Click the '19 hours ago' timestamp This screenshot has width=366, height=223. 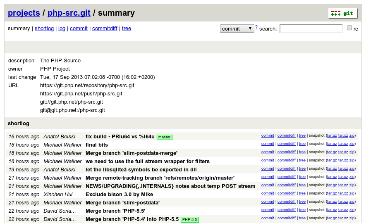[x=24, y=170]
